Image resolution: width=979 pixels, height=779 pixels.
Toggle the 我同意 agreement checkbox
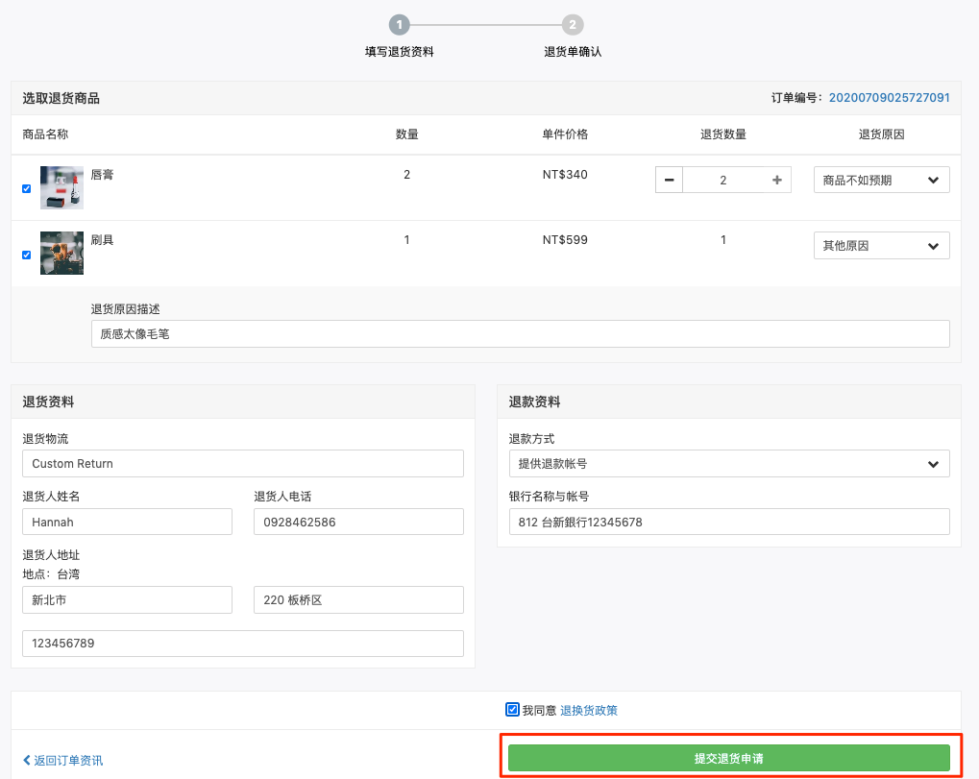point(512,710)
